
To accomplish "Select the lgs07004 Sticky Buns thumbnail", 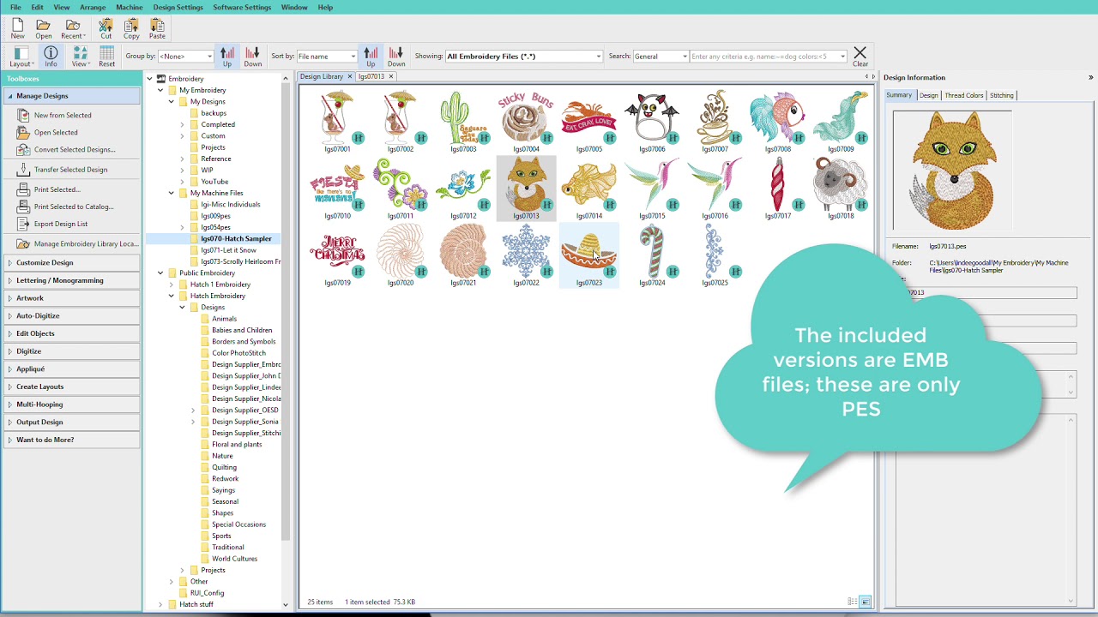I will click(526, 122).
